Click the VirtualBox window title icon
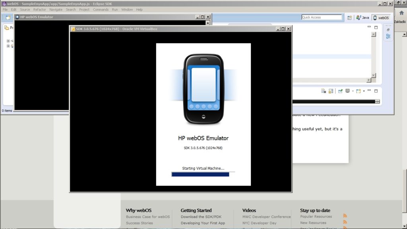407x229 pixels. tap(73, 29)
